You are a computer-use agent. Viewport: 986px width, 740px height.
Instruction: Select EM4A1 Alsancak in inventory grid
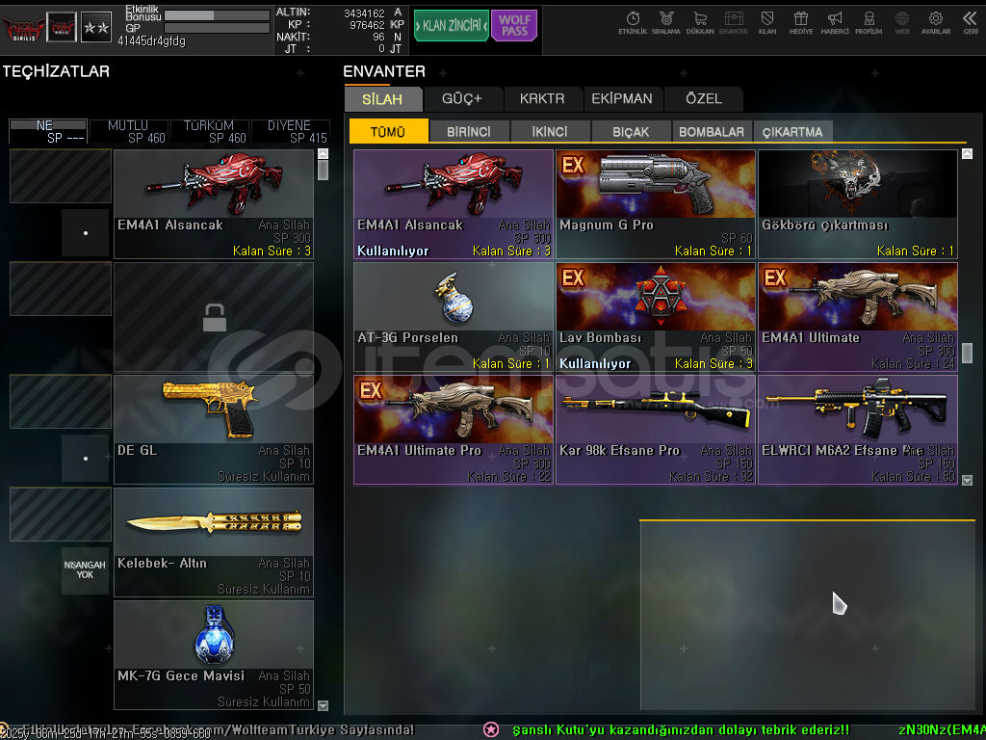pos(454,204)
